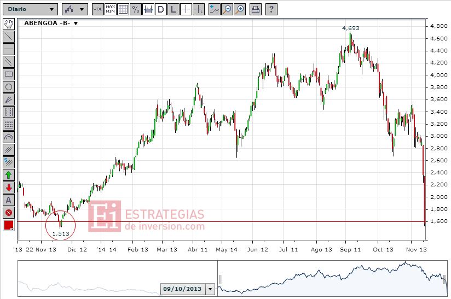The width and height of the screenshot is (451, 299).
Task: Click the 09/10/2013 date field
Action: pos(183,289)
